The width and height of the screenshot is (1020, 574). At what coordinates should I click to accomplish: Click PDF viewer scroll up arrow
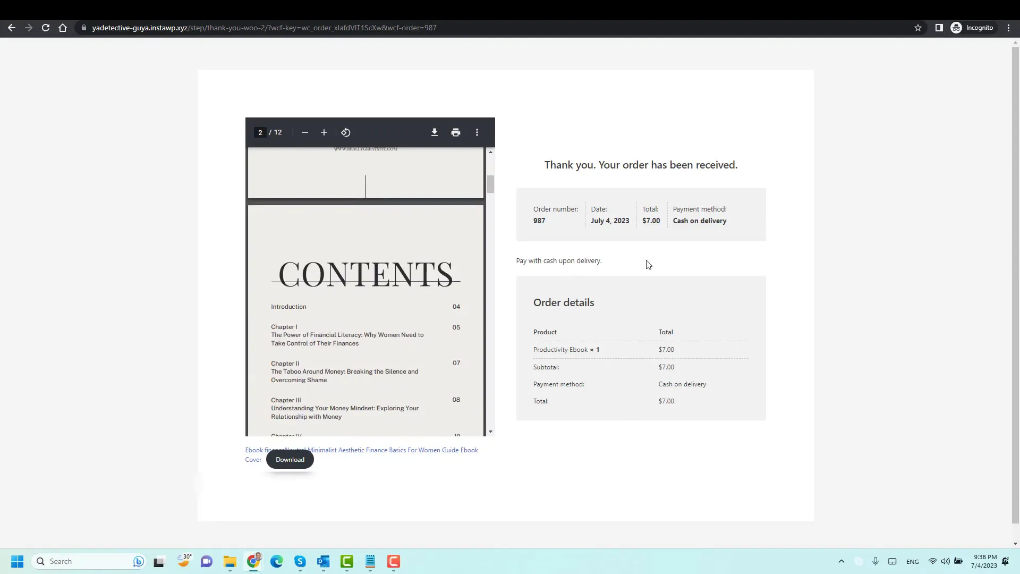[490, 152]
